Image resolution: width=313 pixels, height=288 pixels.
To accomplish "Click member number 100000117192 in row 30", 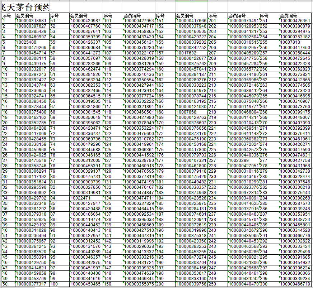I will pos(32,177).
